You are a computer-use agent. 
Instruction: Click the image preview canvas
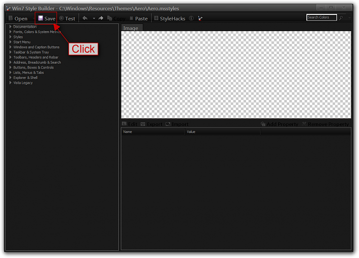tap(236, 75)
